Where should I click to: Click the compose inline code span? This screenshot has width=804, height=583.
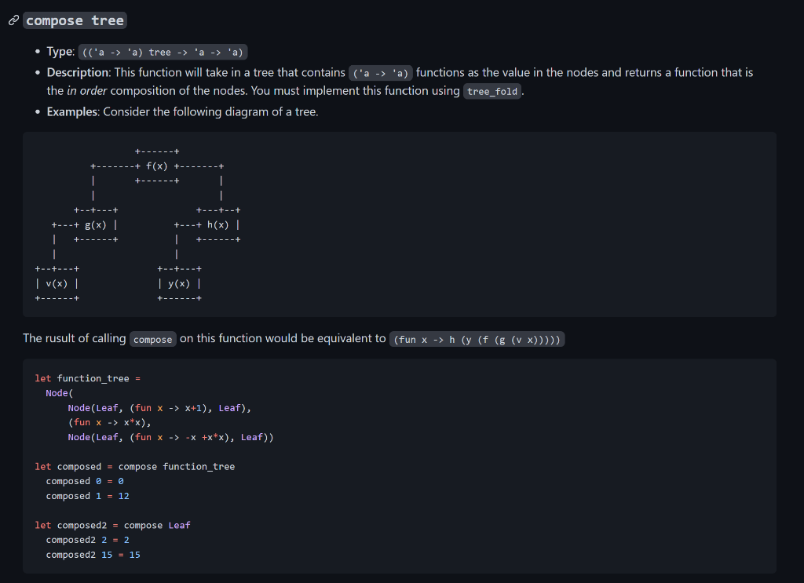[x=152, y=339]
